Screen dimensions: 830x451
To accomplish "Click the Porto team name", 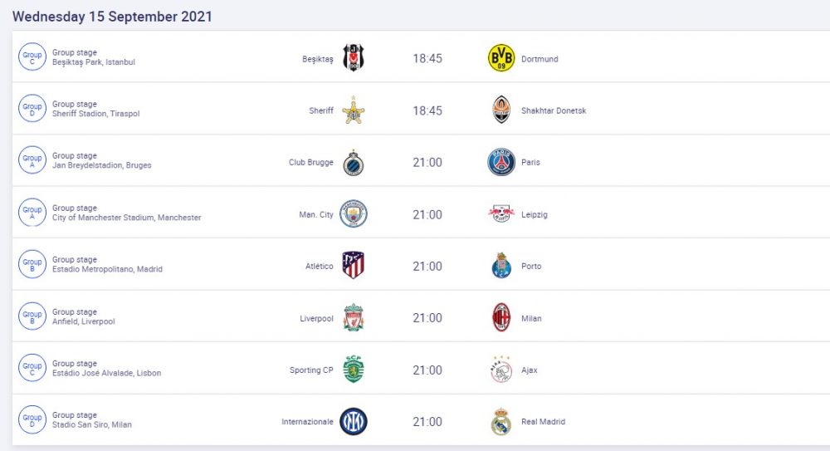I will (x=531, y=267).
